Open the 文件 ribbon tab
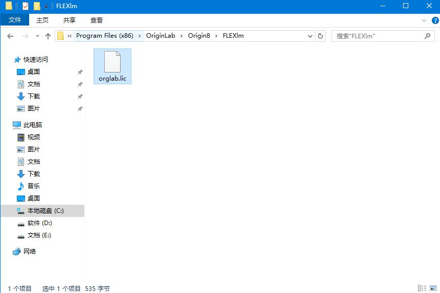The image size is (440, 293). pos(15,20)
